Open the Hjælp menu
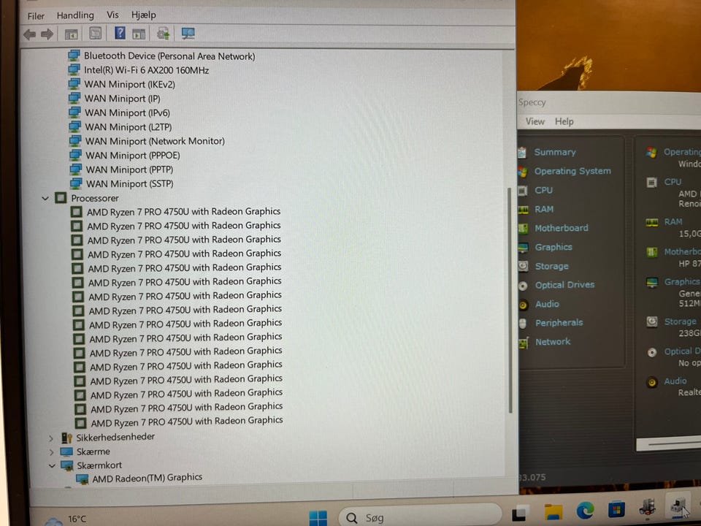Image resolution: width=701 pixels, height=526 pixels. pyautogui.click(x=144, y=15)
